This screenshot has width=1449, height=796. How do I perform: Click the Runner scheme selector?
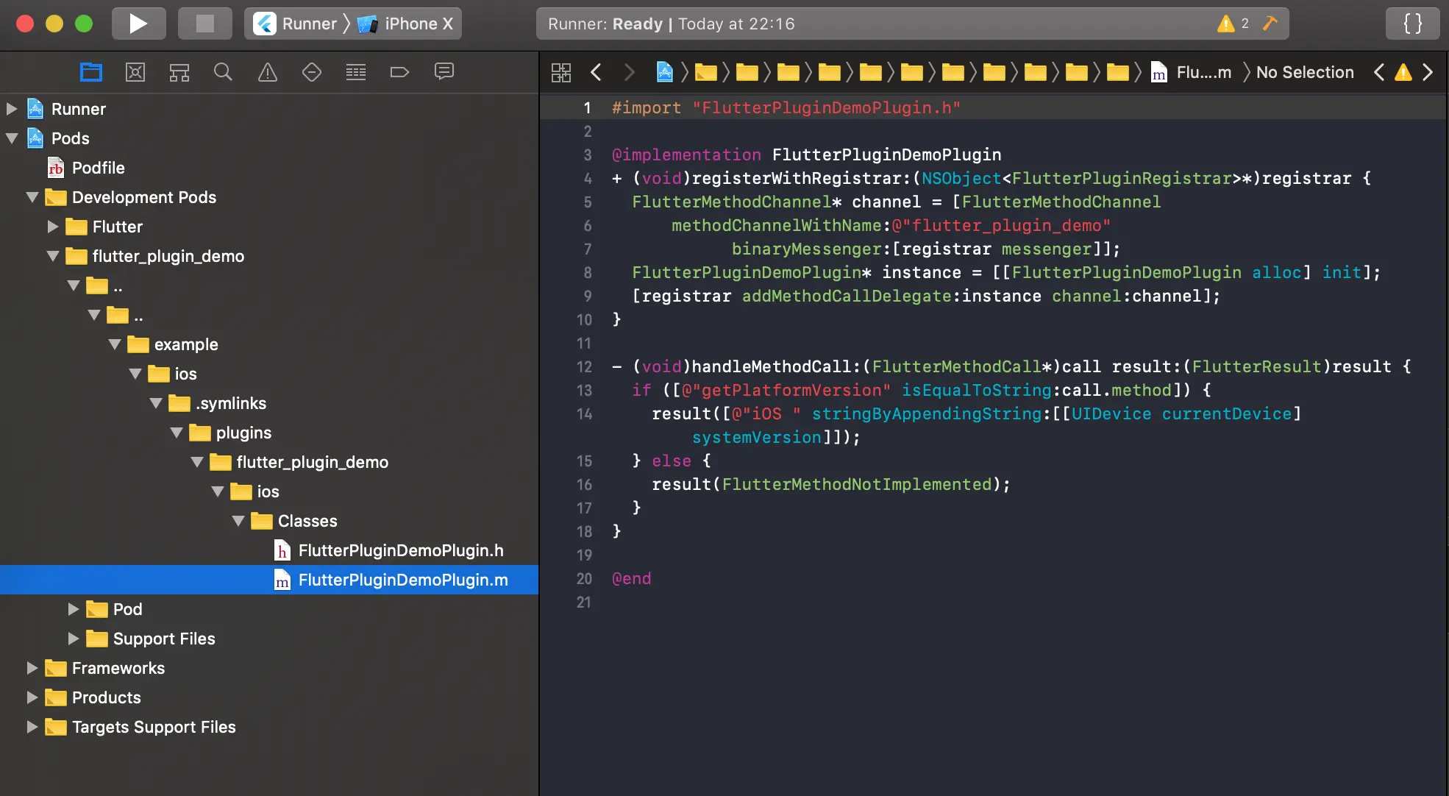296,24
